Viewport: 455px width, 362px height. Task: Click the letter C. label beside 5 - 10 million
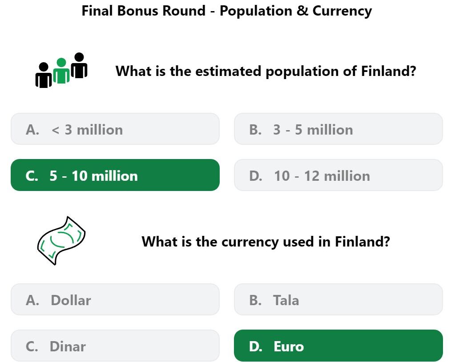[x=32, y=176]
